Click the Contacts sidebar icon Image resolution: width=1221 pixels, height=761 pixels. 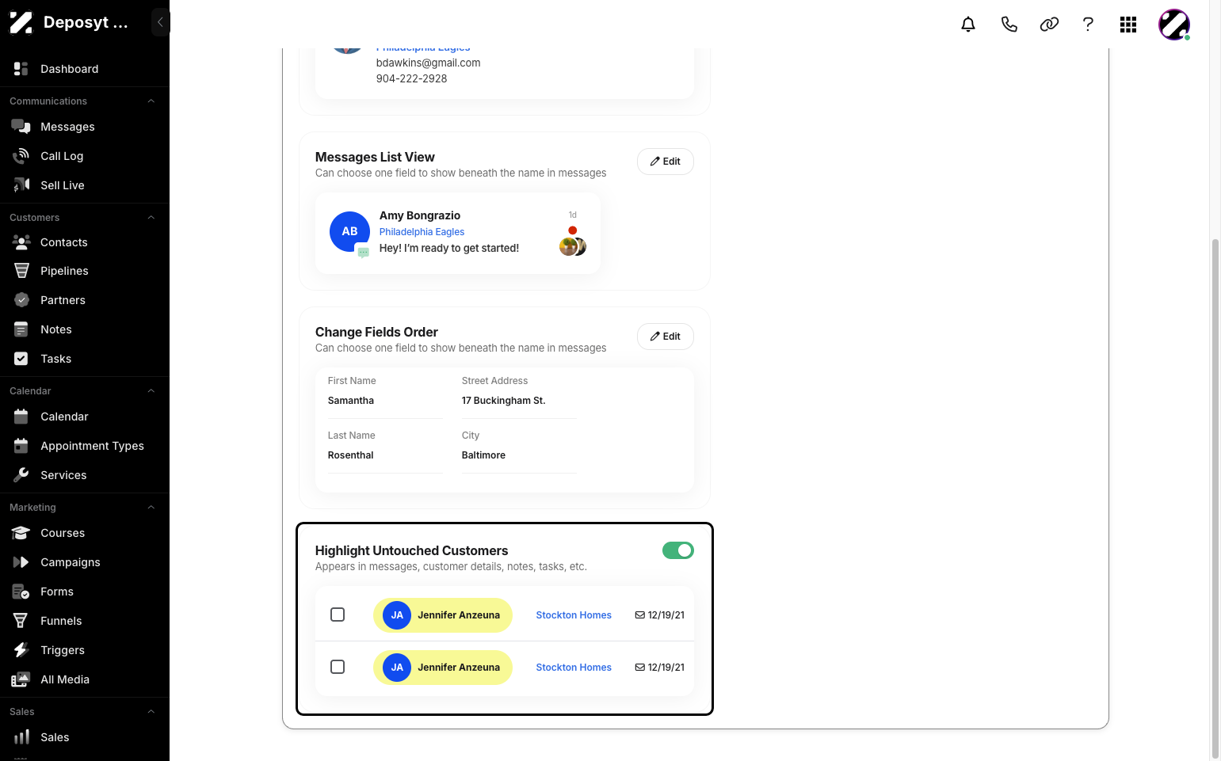point(21,242)
